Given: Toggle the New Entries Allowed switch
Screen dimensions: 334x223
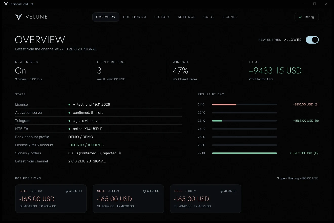Looking at the screenshot, I should tap(312, 40).
